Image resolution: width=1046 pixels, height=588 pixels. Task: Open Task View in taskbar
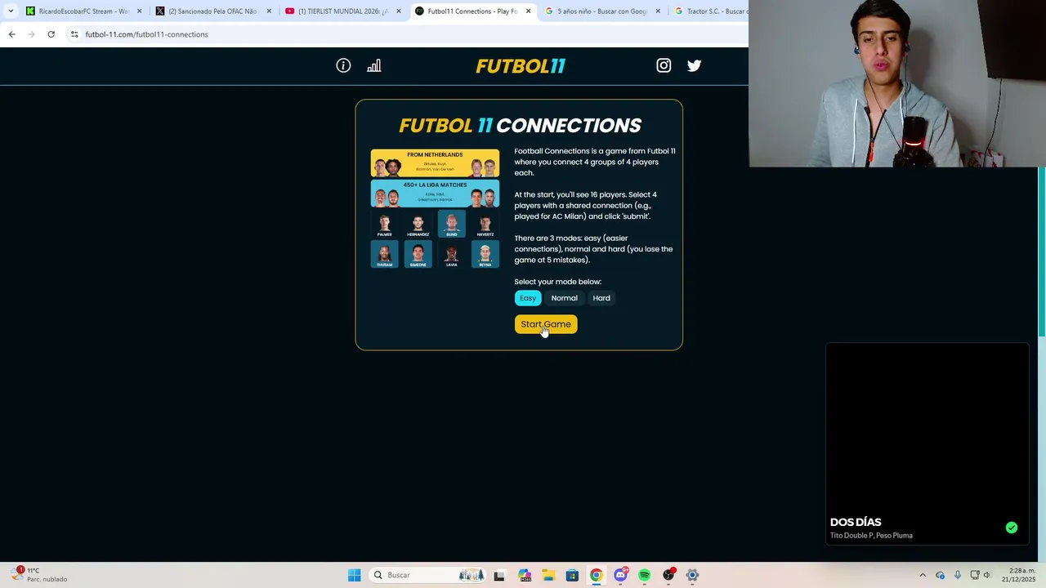499,575
